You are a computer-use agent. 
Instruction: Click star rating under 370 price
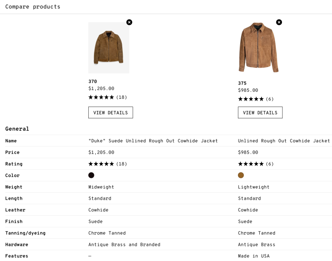coord(101,97)
